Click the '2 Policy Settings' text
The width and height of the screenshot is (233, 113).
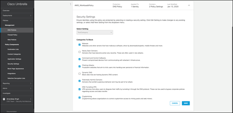coord(156,7)
